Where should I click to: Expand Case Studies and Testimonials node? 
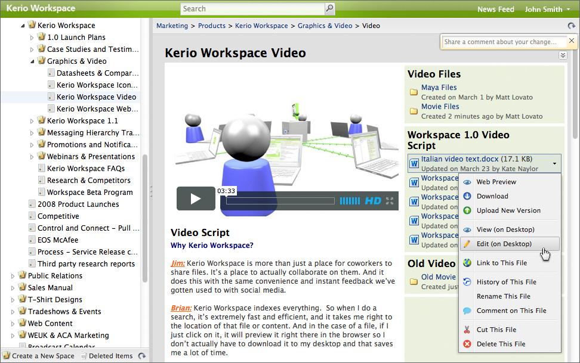(x=32, y=49)
